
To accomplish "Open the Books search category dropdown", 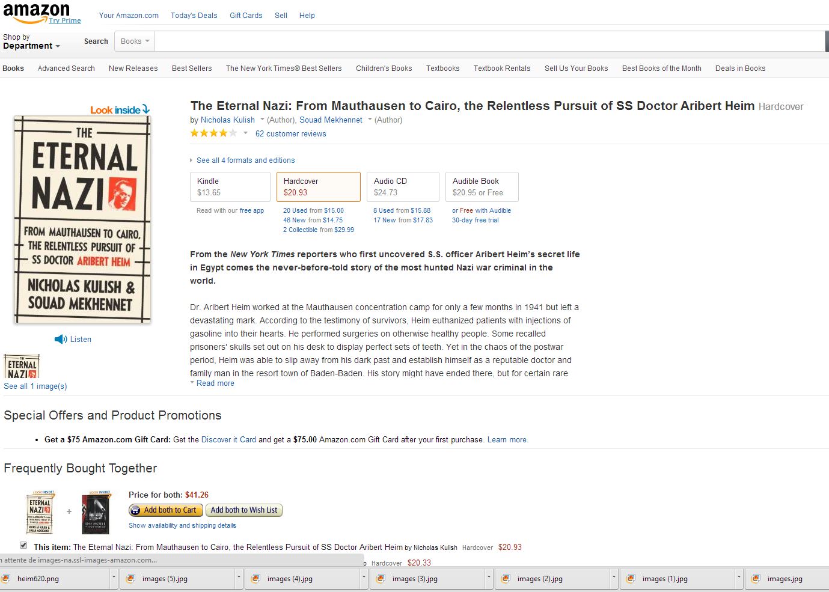I will click(135, 41).
